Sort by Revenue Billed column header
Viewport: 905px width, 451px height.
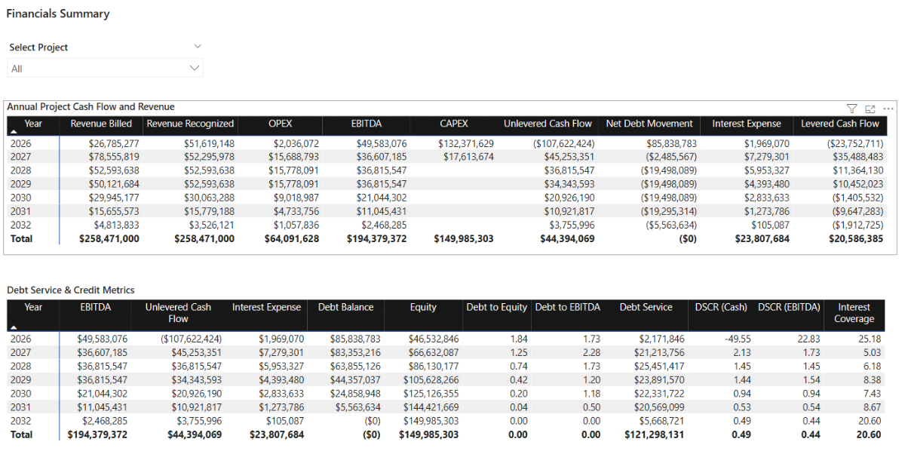click(x=101, y=124)
